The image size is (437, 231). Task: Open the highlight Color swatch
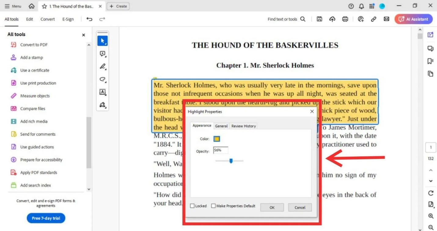[217, 139]
